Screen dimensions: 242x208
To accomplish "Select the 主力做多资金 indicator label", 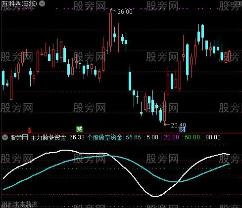I will [49, 137].
